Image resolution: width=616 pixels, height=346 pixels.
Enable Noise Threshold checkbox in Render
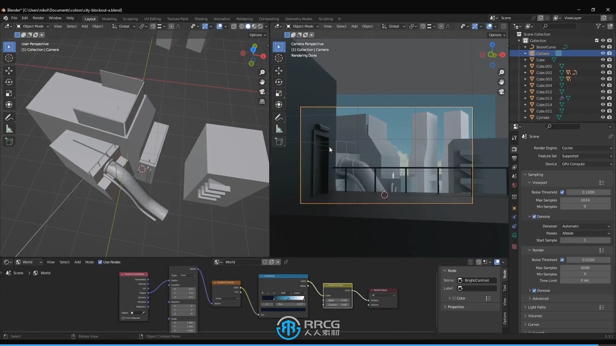(x=562, y=259)
